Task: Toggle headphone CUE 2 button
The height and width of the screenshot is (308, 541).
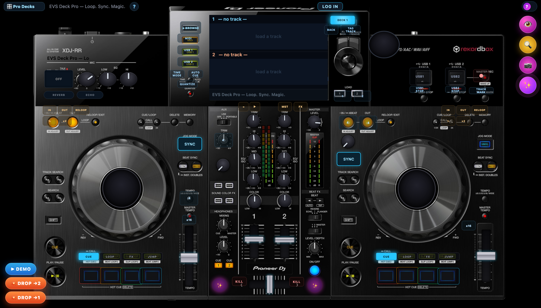Action: click(x=229, y=265)
